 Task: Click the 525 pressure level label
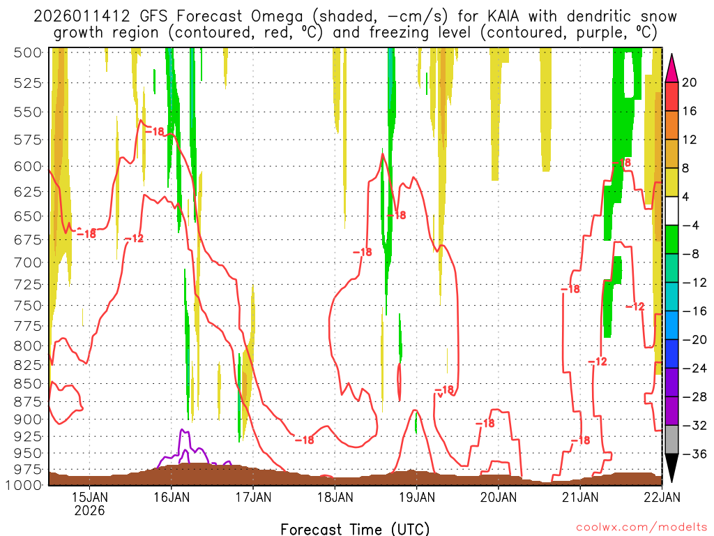(28, 84)
